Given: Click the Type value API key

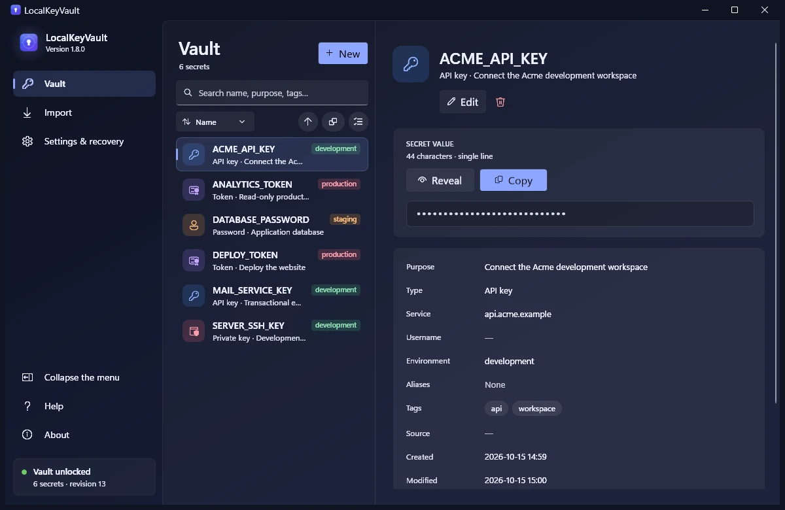Looking at the screenshot, I should click(x=498, y=290).
